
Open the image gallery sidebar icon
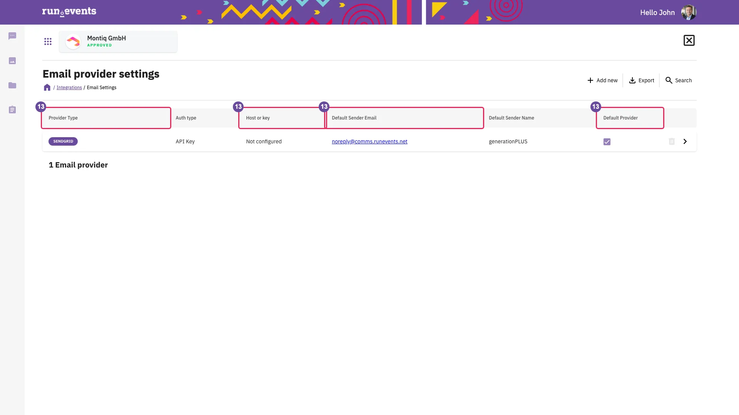coord(12,61)
